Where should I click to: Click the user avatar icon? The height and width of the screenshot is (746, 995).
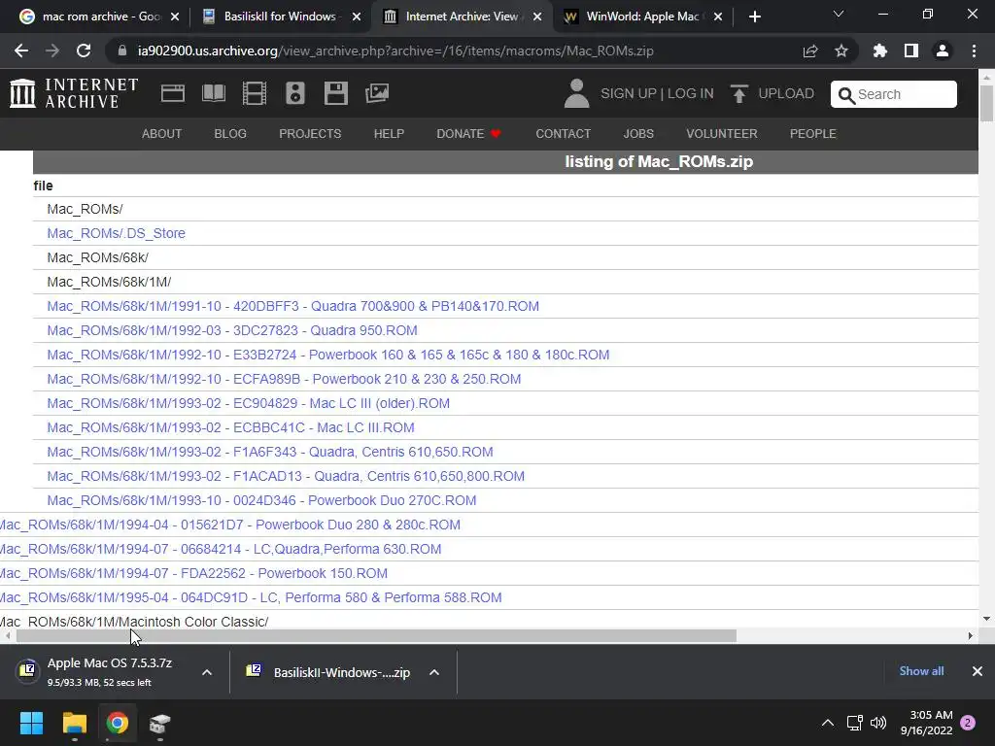pyautogui.click(x=577, y=93)
